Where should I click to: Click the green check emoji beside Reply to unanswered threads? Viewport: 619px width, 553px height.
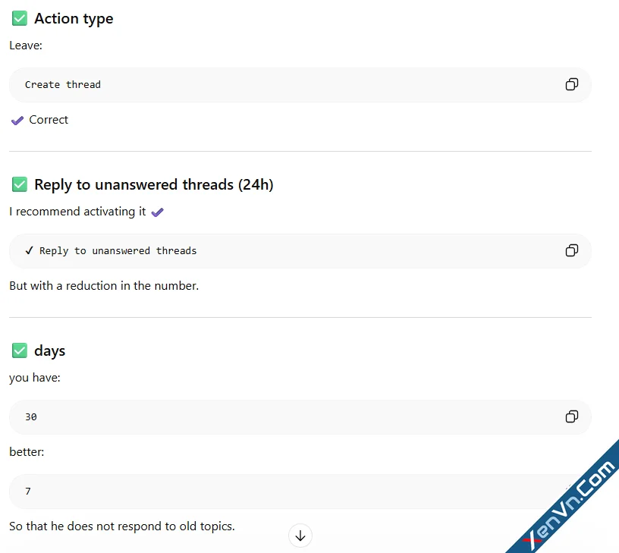[x=20, y=184]
